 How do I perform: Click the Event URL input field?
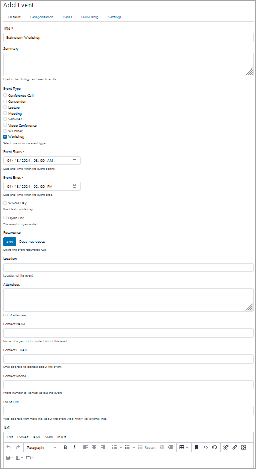pyautogui.click(x=129, y=410)
